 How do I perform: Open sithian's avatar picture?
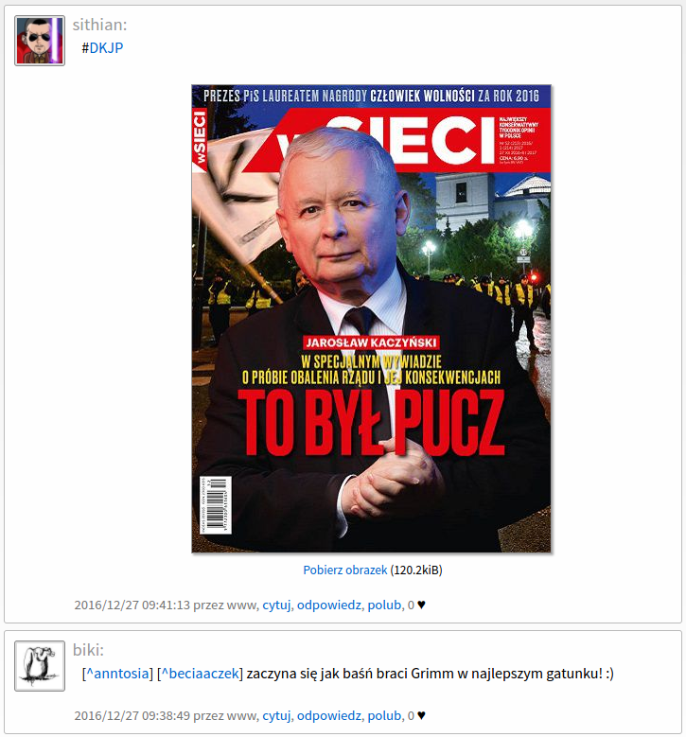click(40, 41)
